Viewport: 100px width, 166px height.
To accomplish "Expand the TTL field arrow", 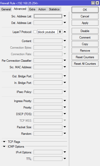I will coord(65,159).
